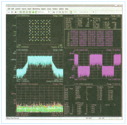Toggle the first green circular trace button
The image size is (127, 125).
click(x=21, y=12)
